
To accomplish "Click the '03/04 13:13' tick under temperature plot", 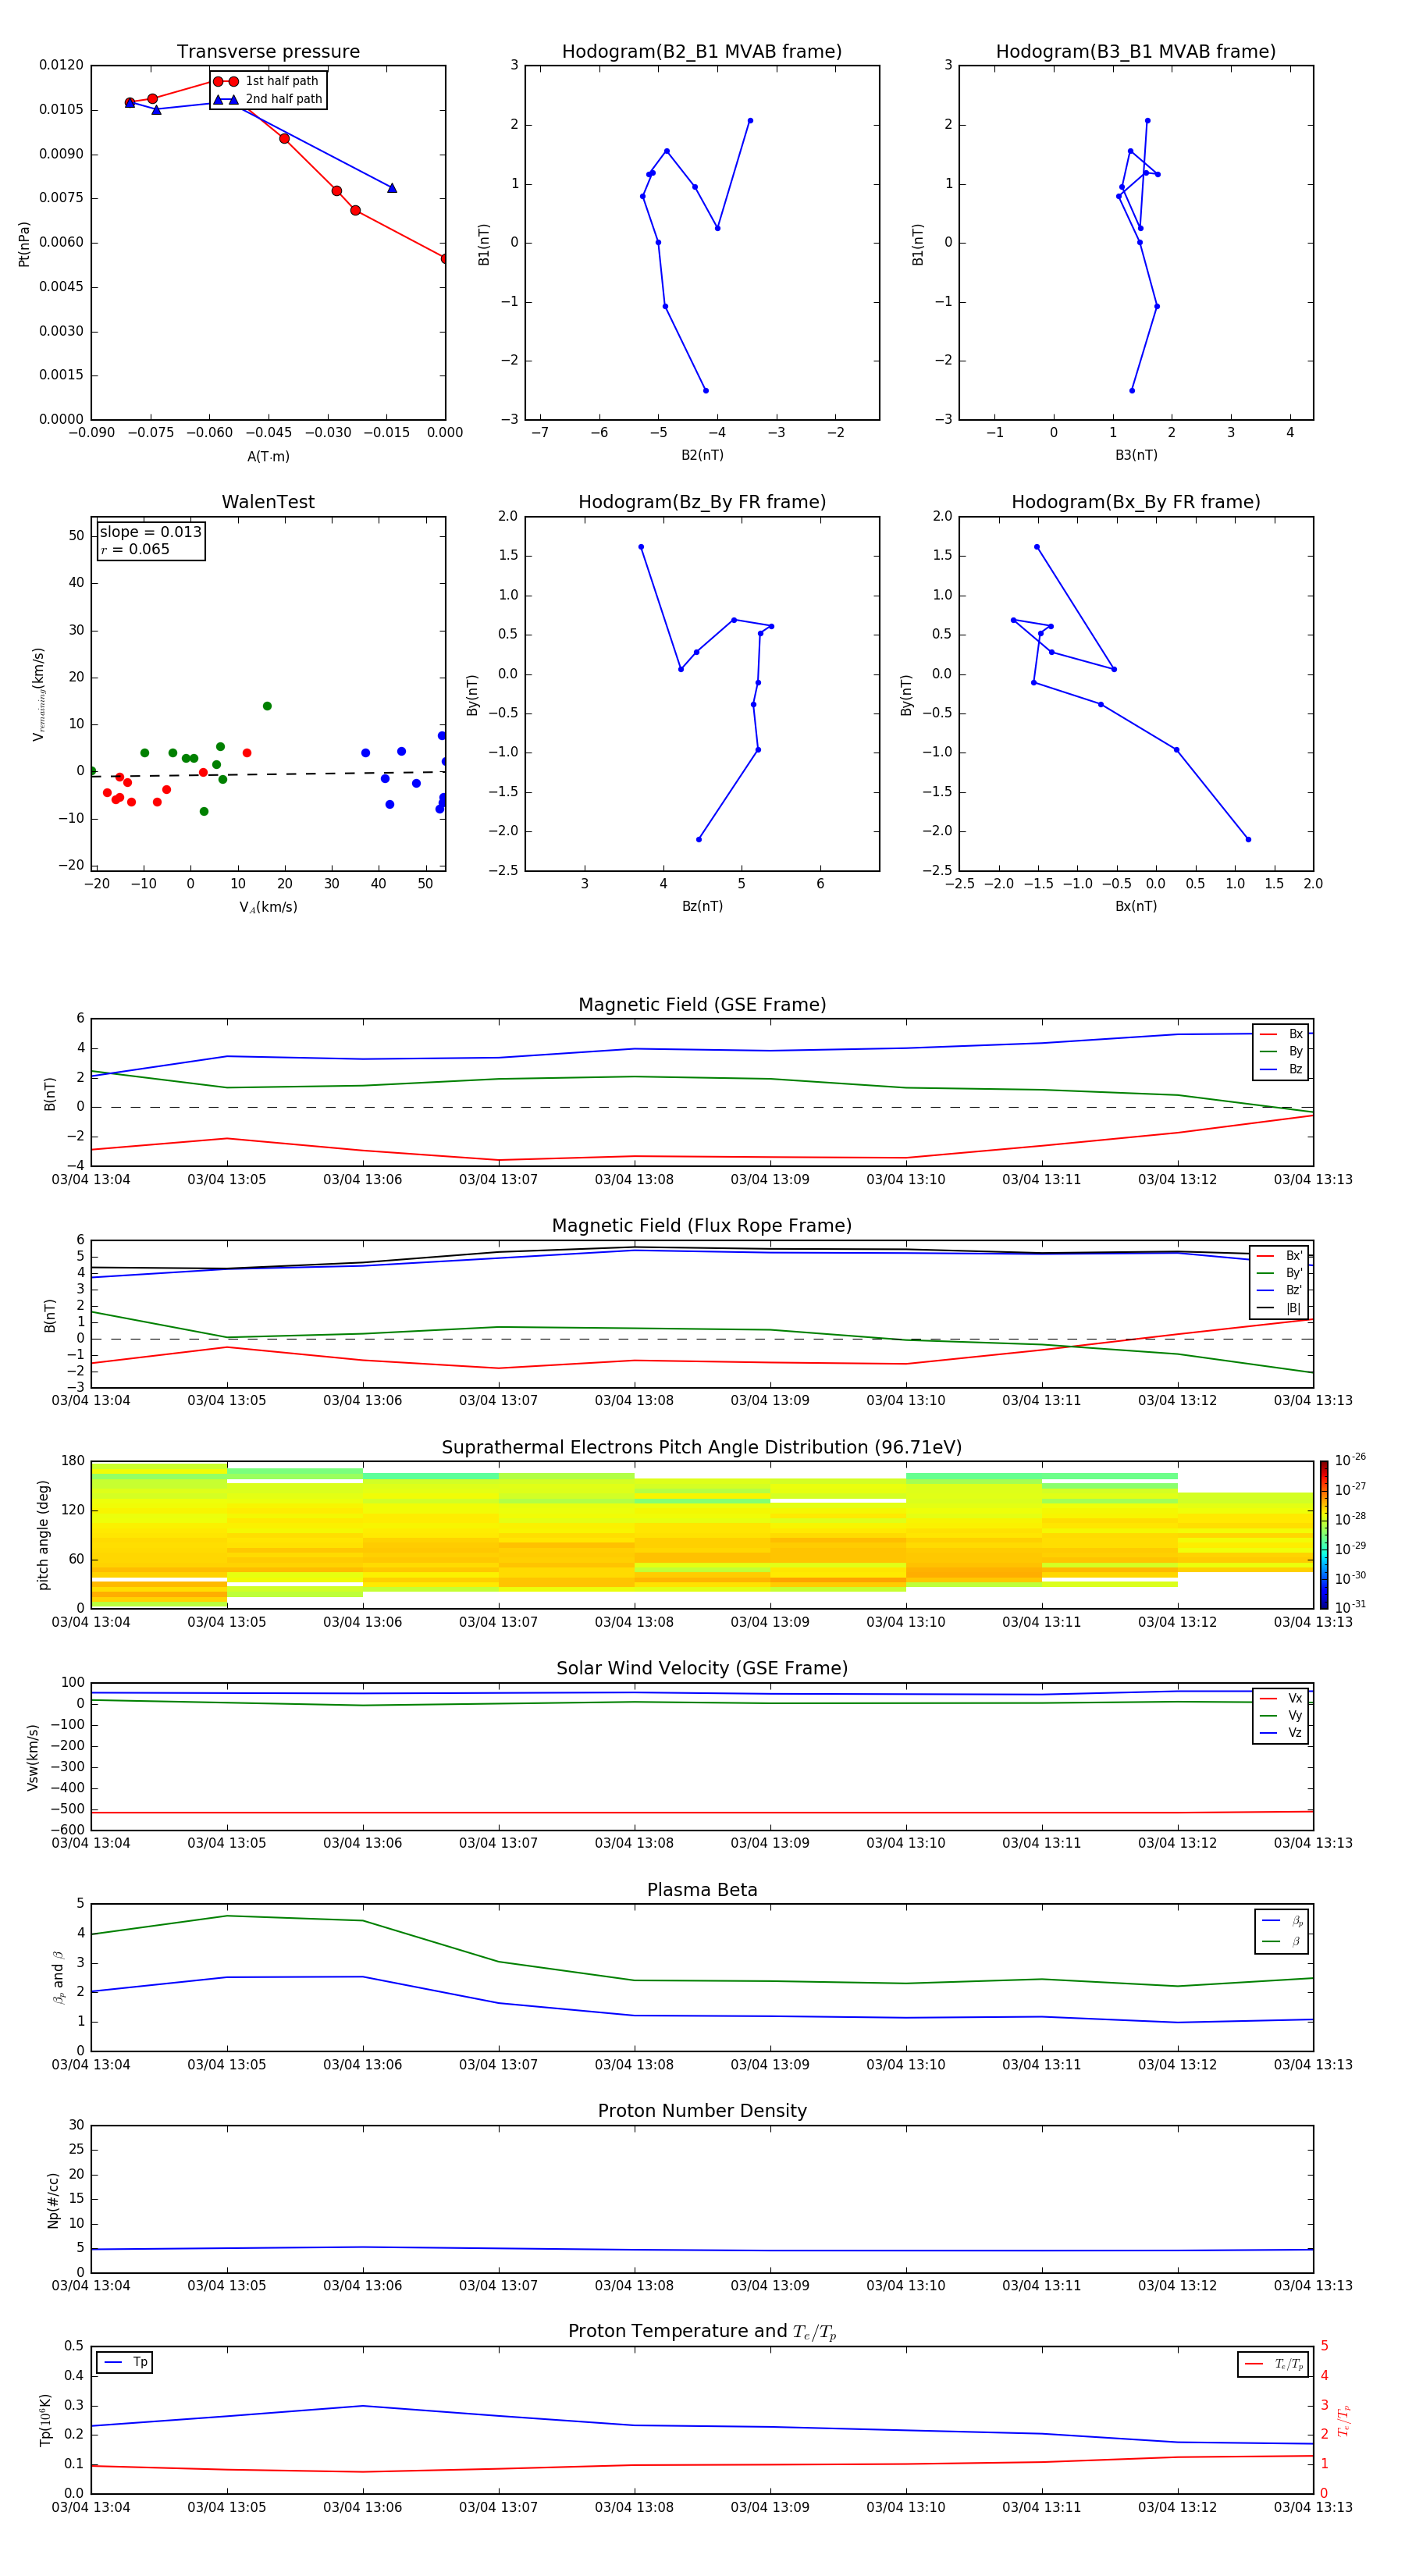I will coord(1312,2507).
